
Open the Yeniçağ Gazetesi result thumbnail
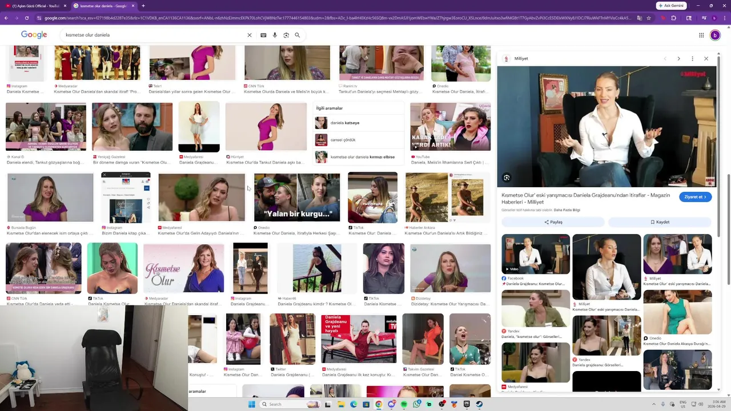(132, 127)
